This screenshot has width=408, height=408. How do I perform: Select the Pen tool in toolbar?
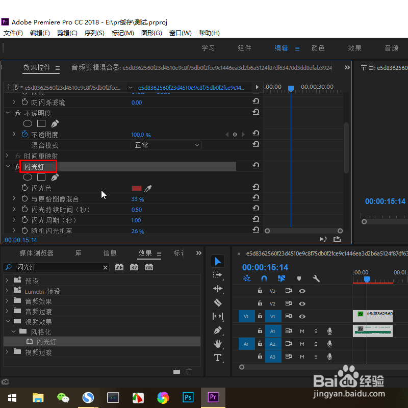tap(218, 330)
